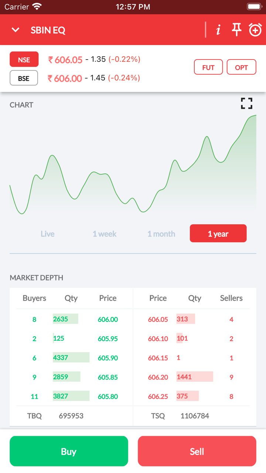Select the 606.05 best ask price

[158, 320]
